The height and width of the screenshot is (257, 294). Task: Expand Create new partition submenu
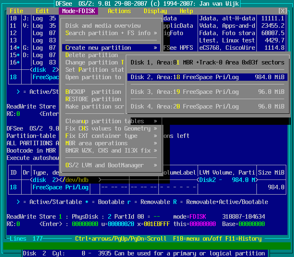point(111,48)
